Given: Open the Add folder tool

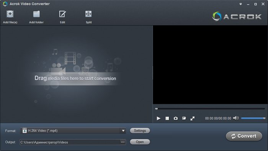Looking at the screenshot, I should [x=36, y=14].
